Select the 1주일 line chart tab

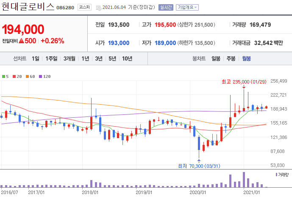click(51, 58)
